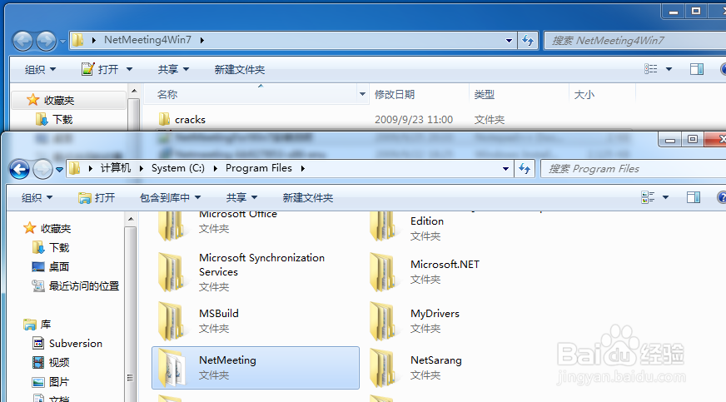Change view icon in NetMeeting4Win7 window
Image resolution: width=726 pixels, height=402 pixels.
pyautogui.click(x=650, y=69)
